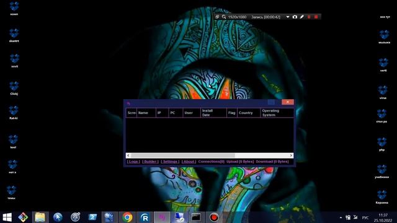Click the Operating System column header
397x223 pixels.
point(277,113)
